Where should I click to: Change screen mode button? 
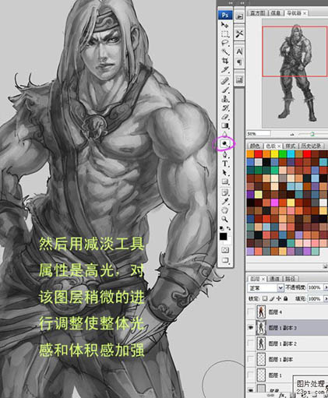(x=225, y=260)
